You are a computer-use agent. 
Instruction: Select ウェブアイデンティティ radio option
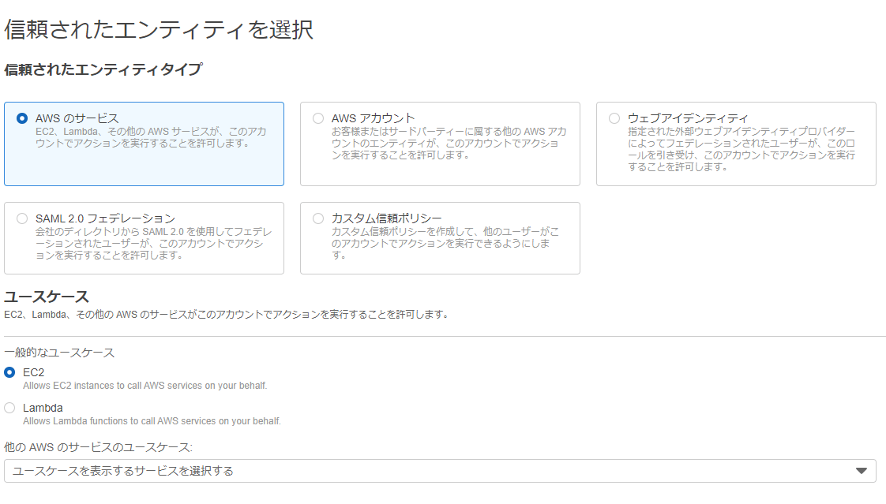[614, 118]
